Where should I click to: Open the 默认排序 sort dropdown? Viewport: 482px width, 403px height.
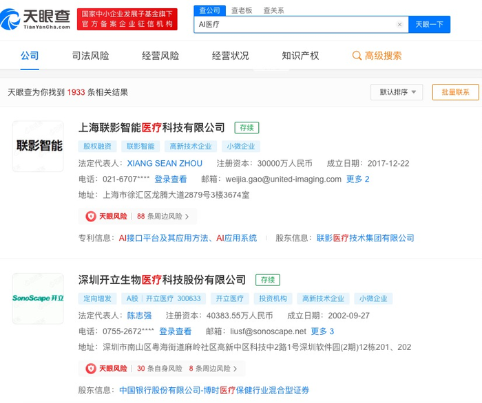click(397, 92)
